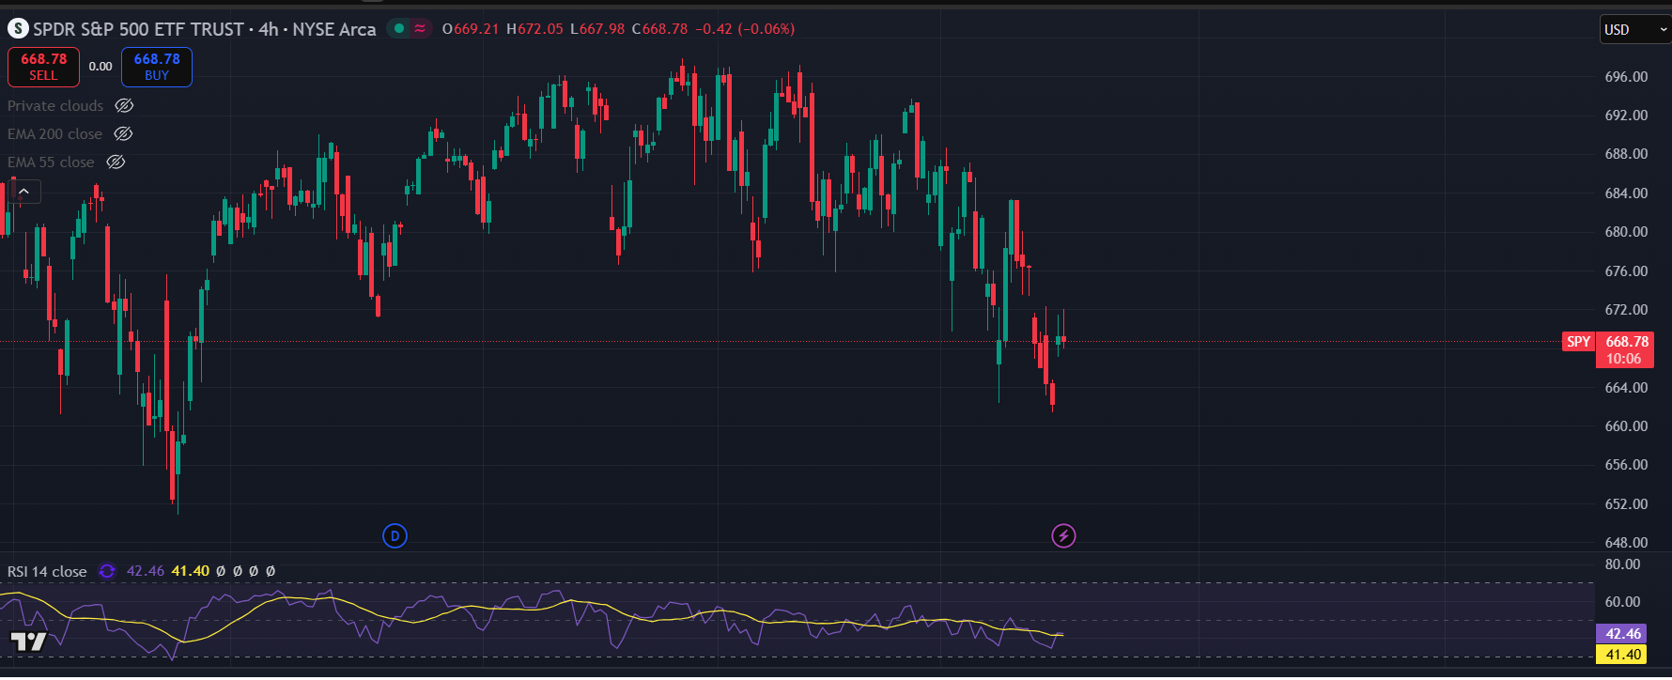Click the 80.00 label on RSI scale

[1622, 564]
